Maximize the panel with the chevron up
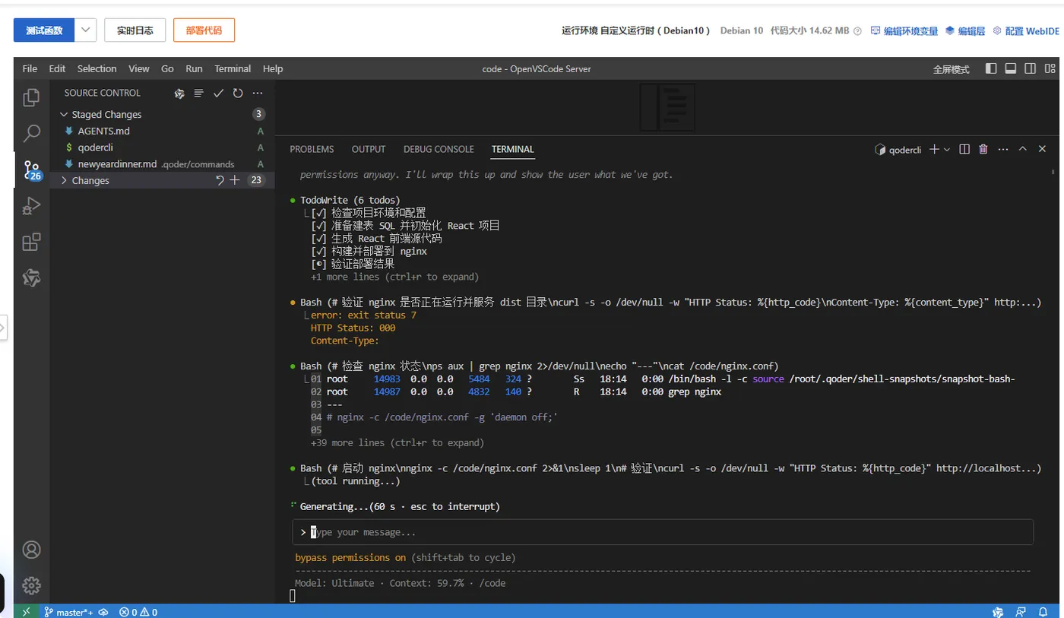Image resolution: width=1064 pixels, height=618 pixels. 1022,150
